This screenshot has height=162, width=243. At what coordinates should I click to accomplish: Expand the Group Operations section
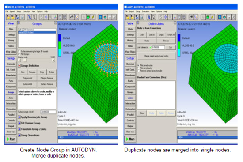pyautogui.click(x=19, y=135)
